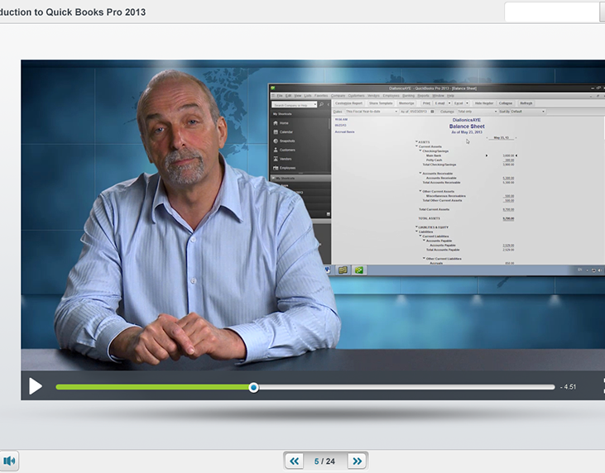Image resolution: width=605 pixels, height=473 pixels.
Task: Click Hide Header button in the video
Action: 484,103
